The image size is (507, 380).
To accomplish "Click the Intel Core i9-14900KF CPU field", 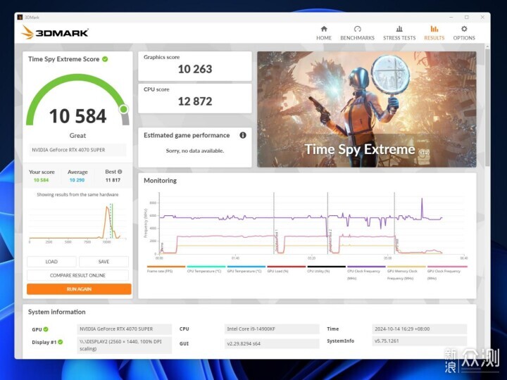I will (x=272, y=329).
